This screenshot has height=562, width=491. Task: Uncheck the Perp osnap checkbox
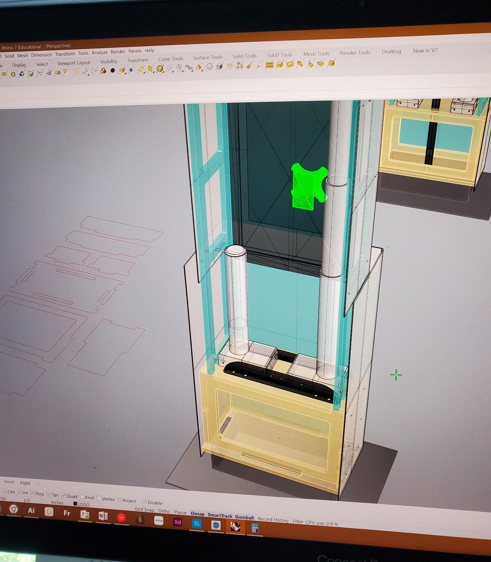[33, 493]
